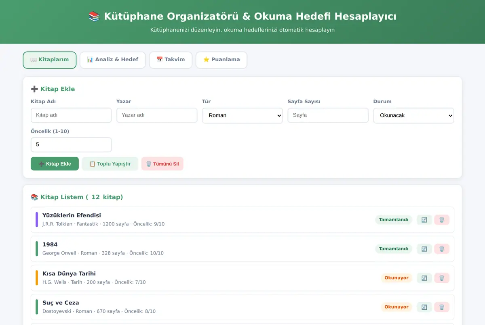Select the 1984 book title
This screenshot has width=485, height=325.
pyautogui.click(x=50, y=244)
